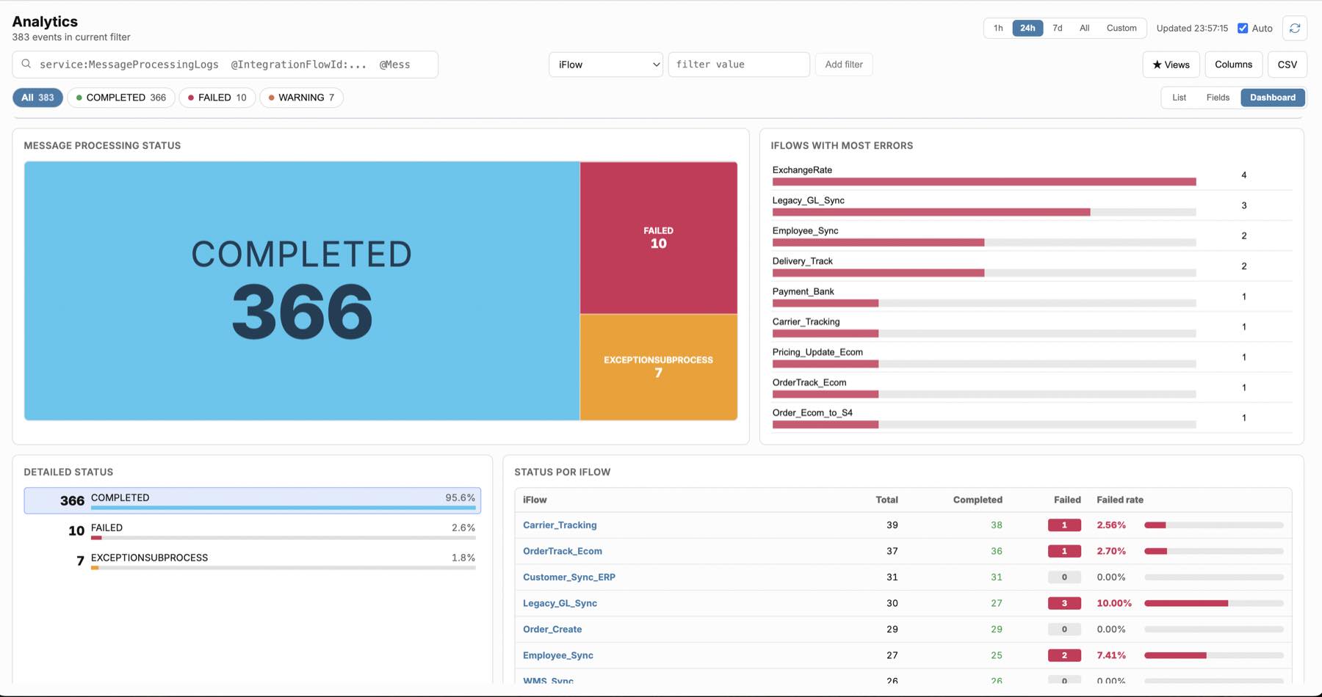This screenshot has height=697, width=1322.
Task: Export data with the CSV button
Action: pyautogui.click(x=1287, y=65)
